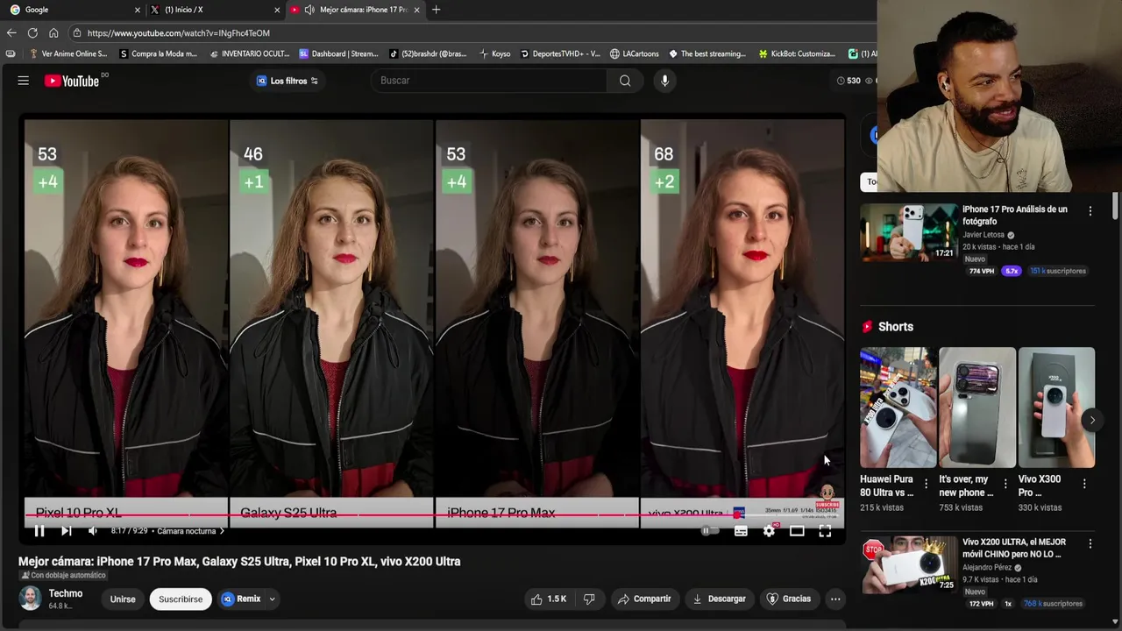Toggle subtitles in the video player
Viewport: 1122px width, 631px height.
tap(741, 531)
